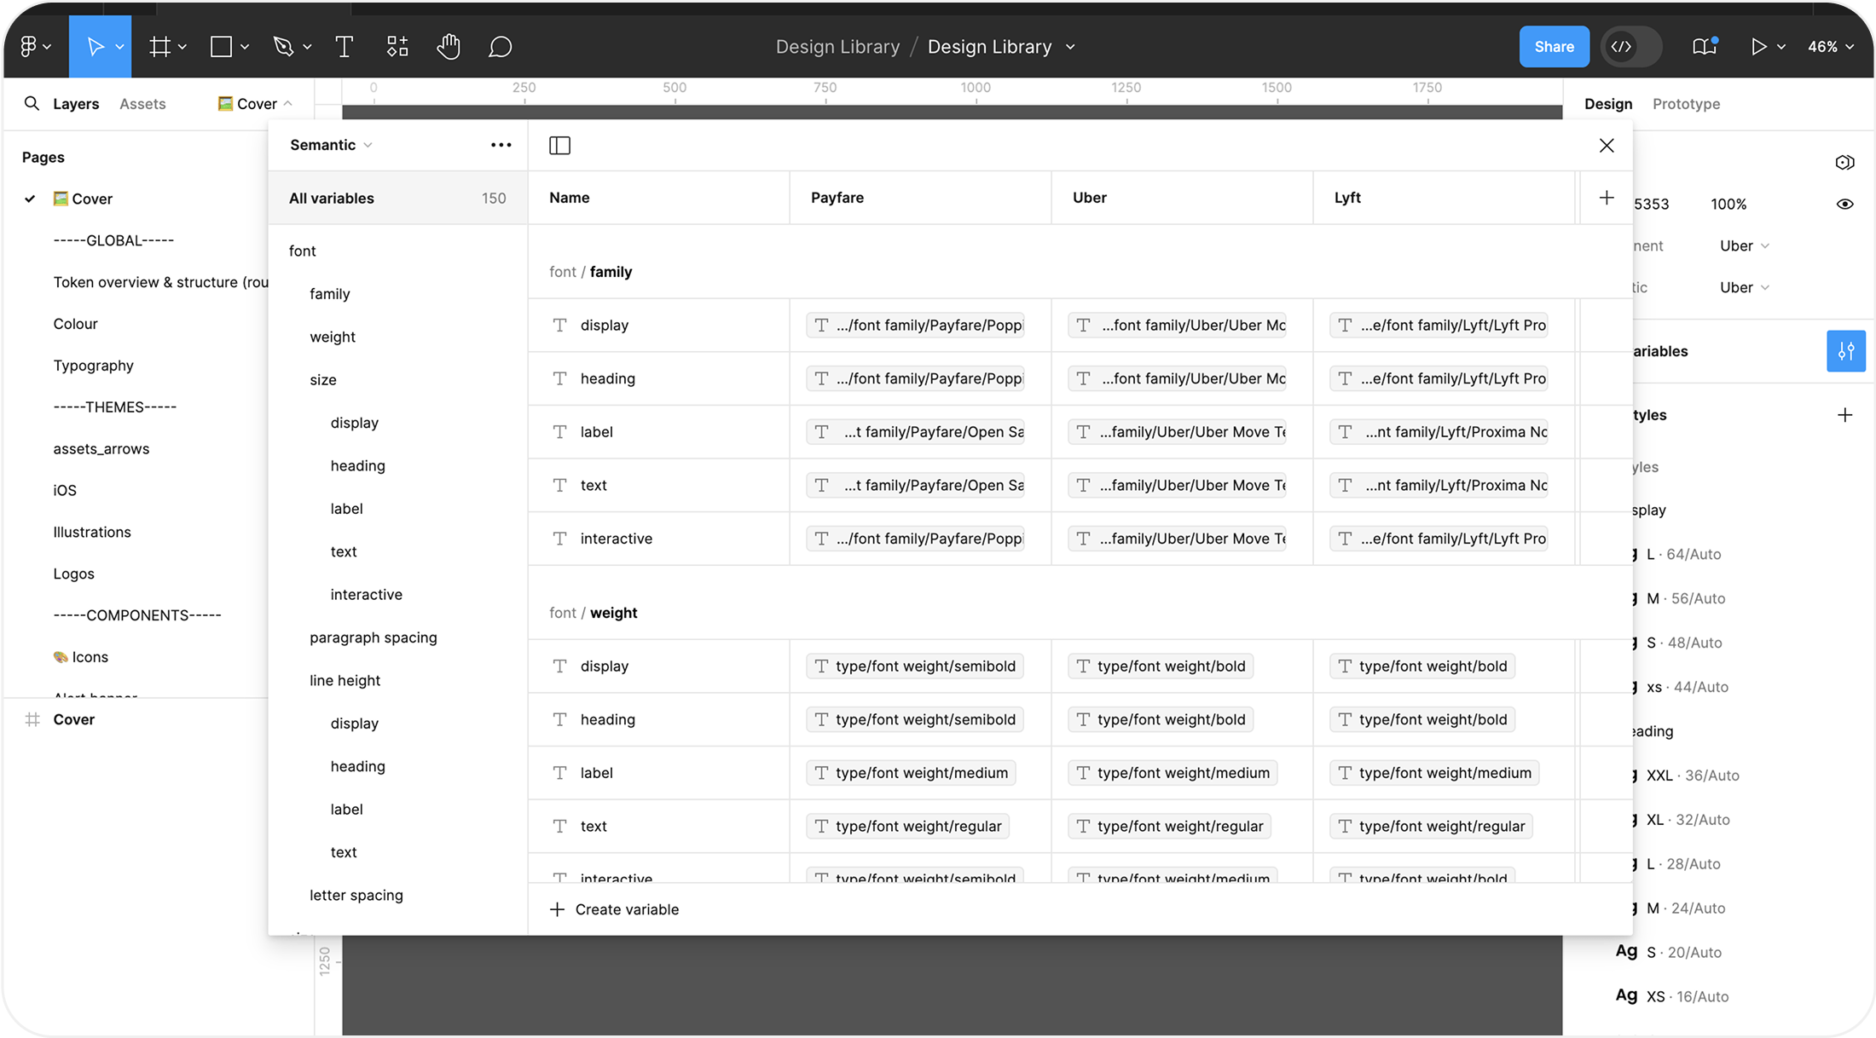Toggle the local variables settings button
This screenshot has height=1038, width=1876.
(1845, 351)
